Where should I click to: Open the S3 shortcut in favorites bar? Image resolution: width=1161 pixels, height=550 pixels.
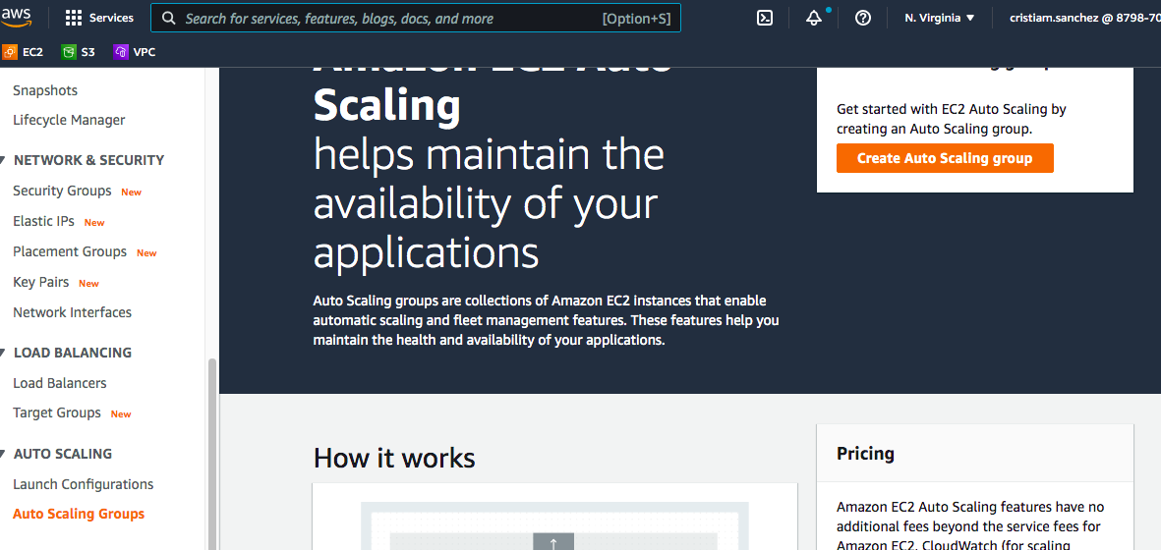tap(79, 52)
